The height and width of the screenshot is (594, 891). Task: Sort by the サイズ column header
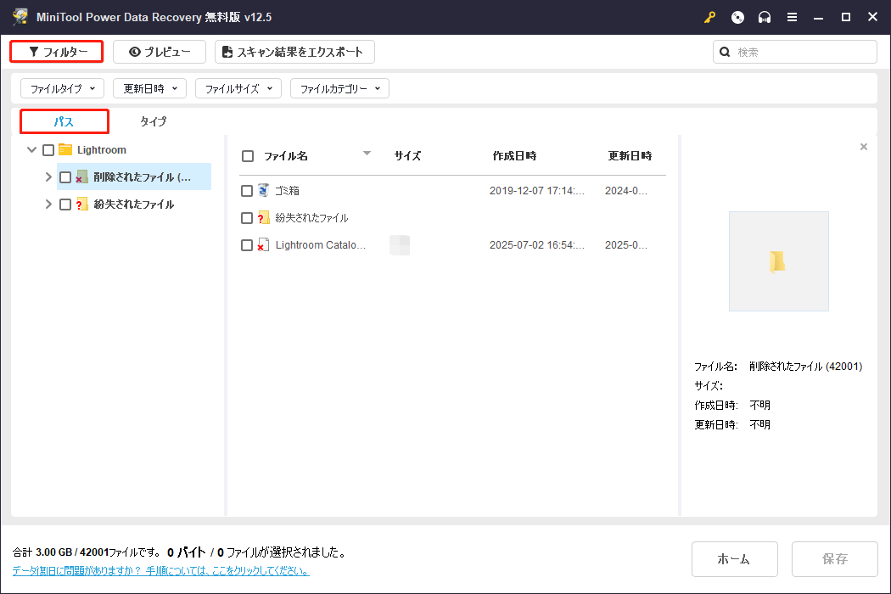(408, 156)
